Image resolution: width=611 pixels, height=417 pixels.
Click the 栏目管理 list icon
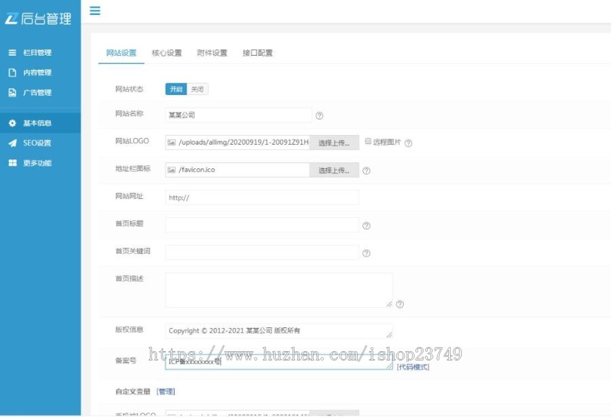[x=12, y=52]
